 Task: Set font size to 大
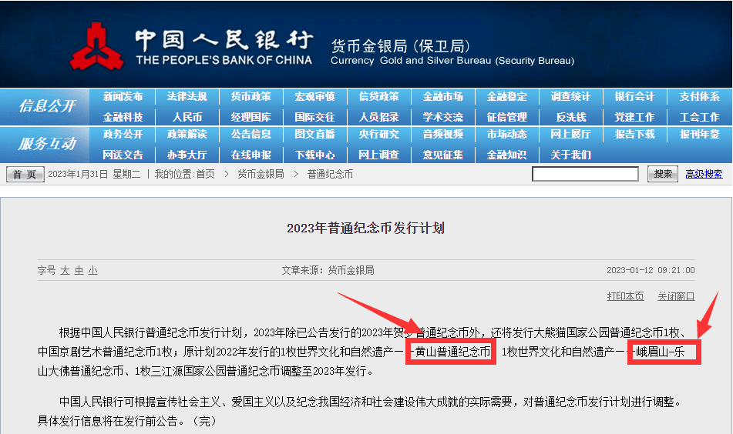(x=65, y=270)
